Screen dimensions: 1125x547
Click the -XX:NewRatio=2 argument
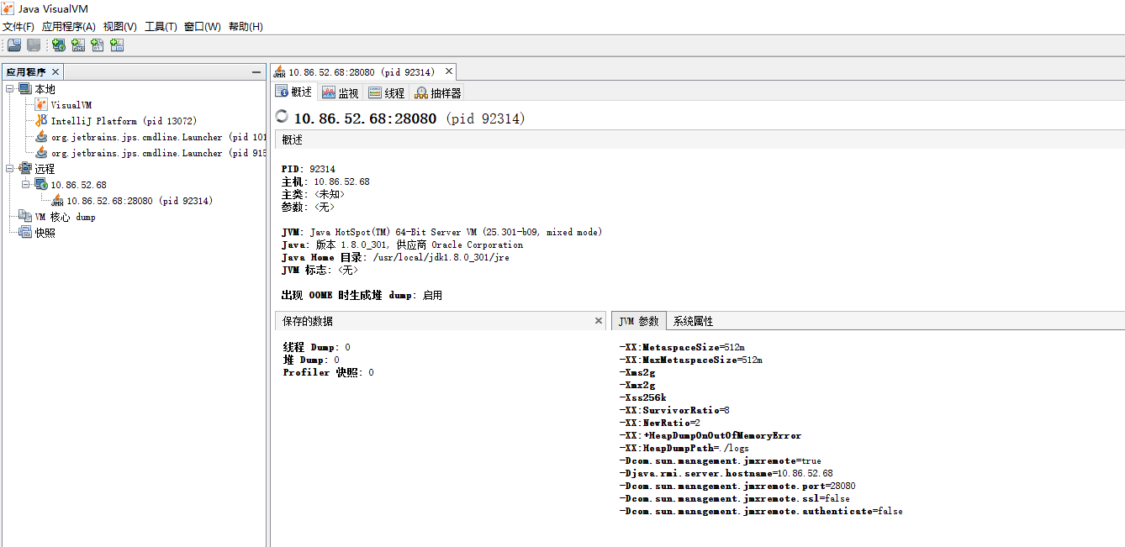tap(660, 423)
